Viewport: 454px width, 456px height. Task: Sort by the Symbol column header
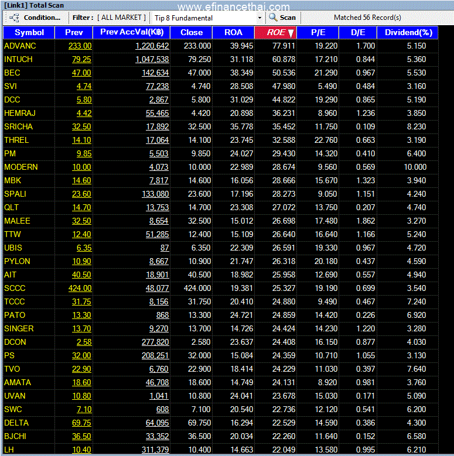click(x=29, y=32)
